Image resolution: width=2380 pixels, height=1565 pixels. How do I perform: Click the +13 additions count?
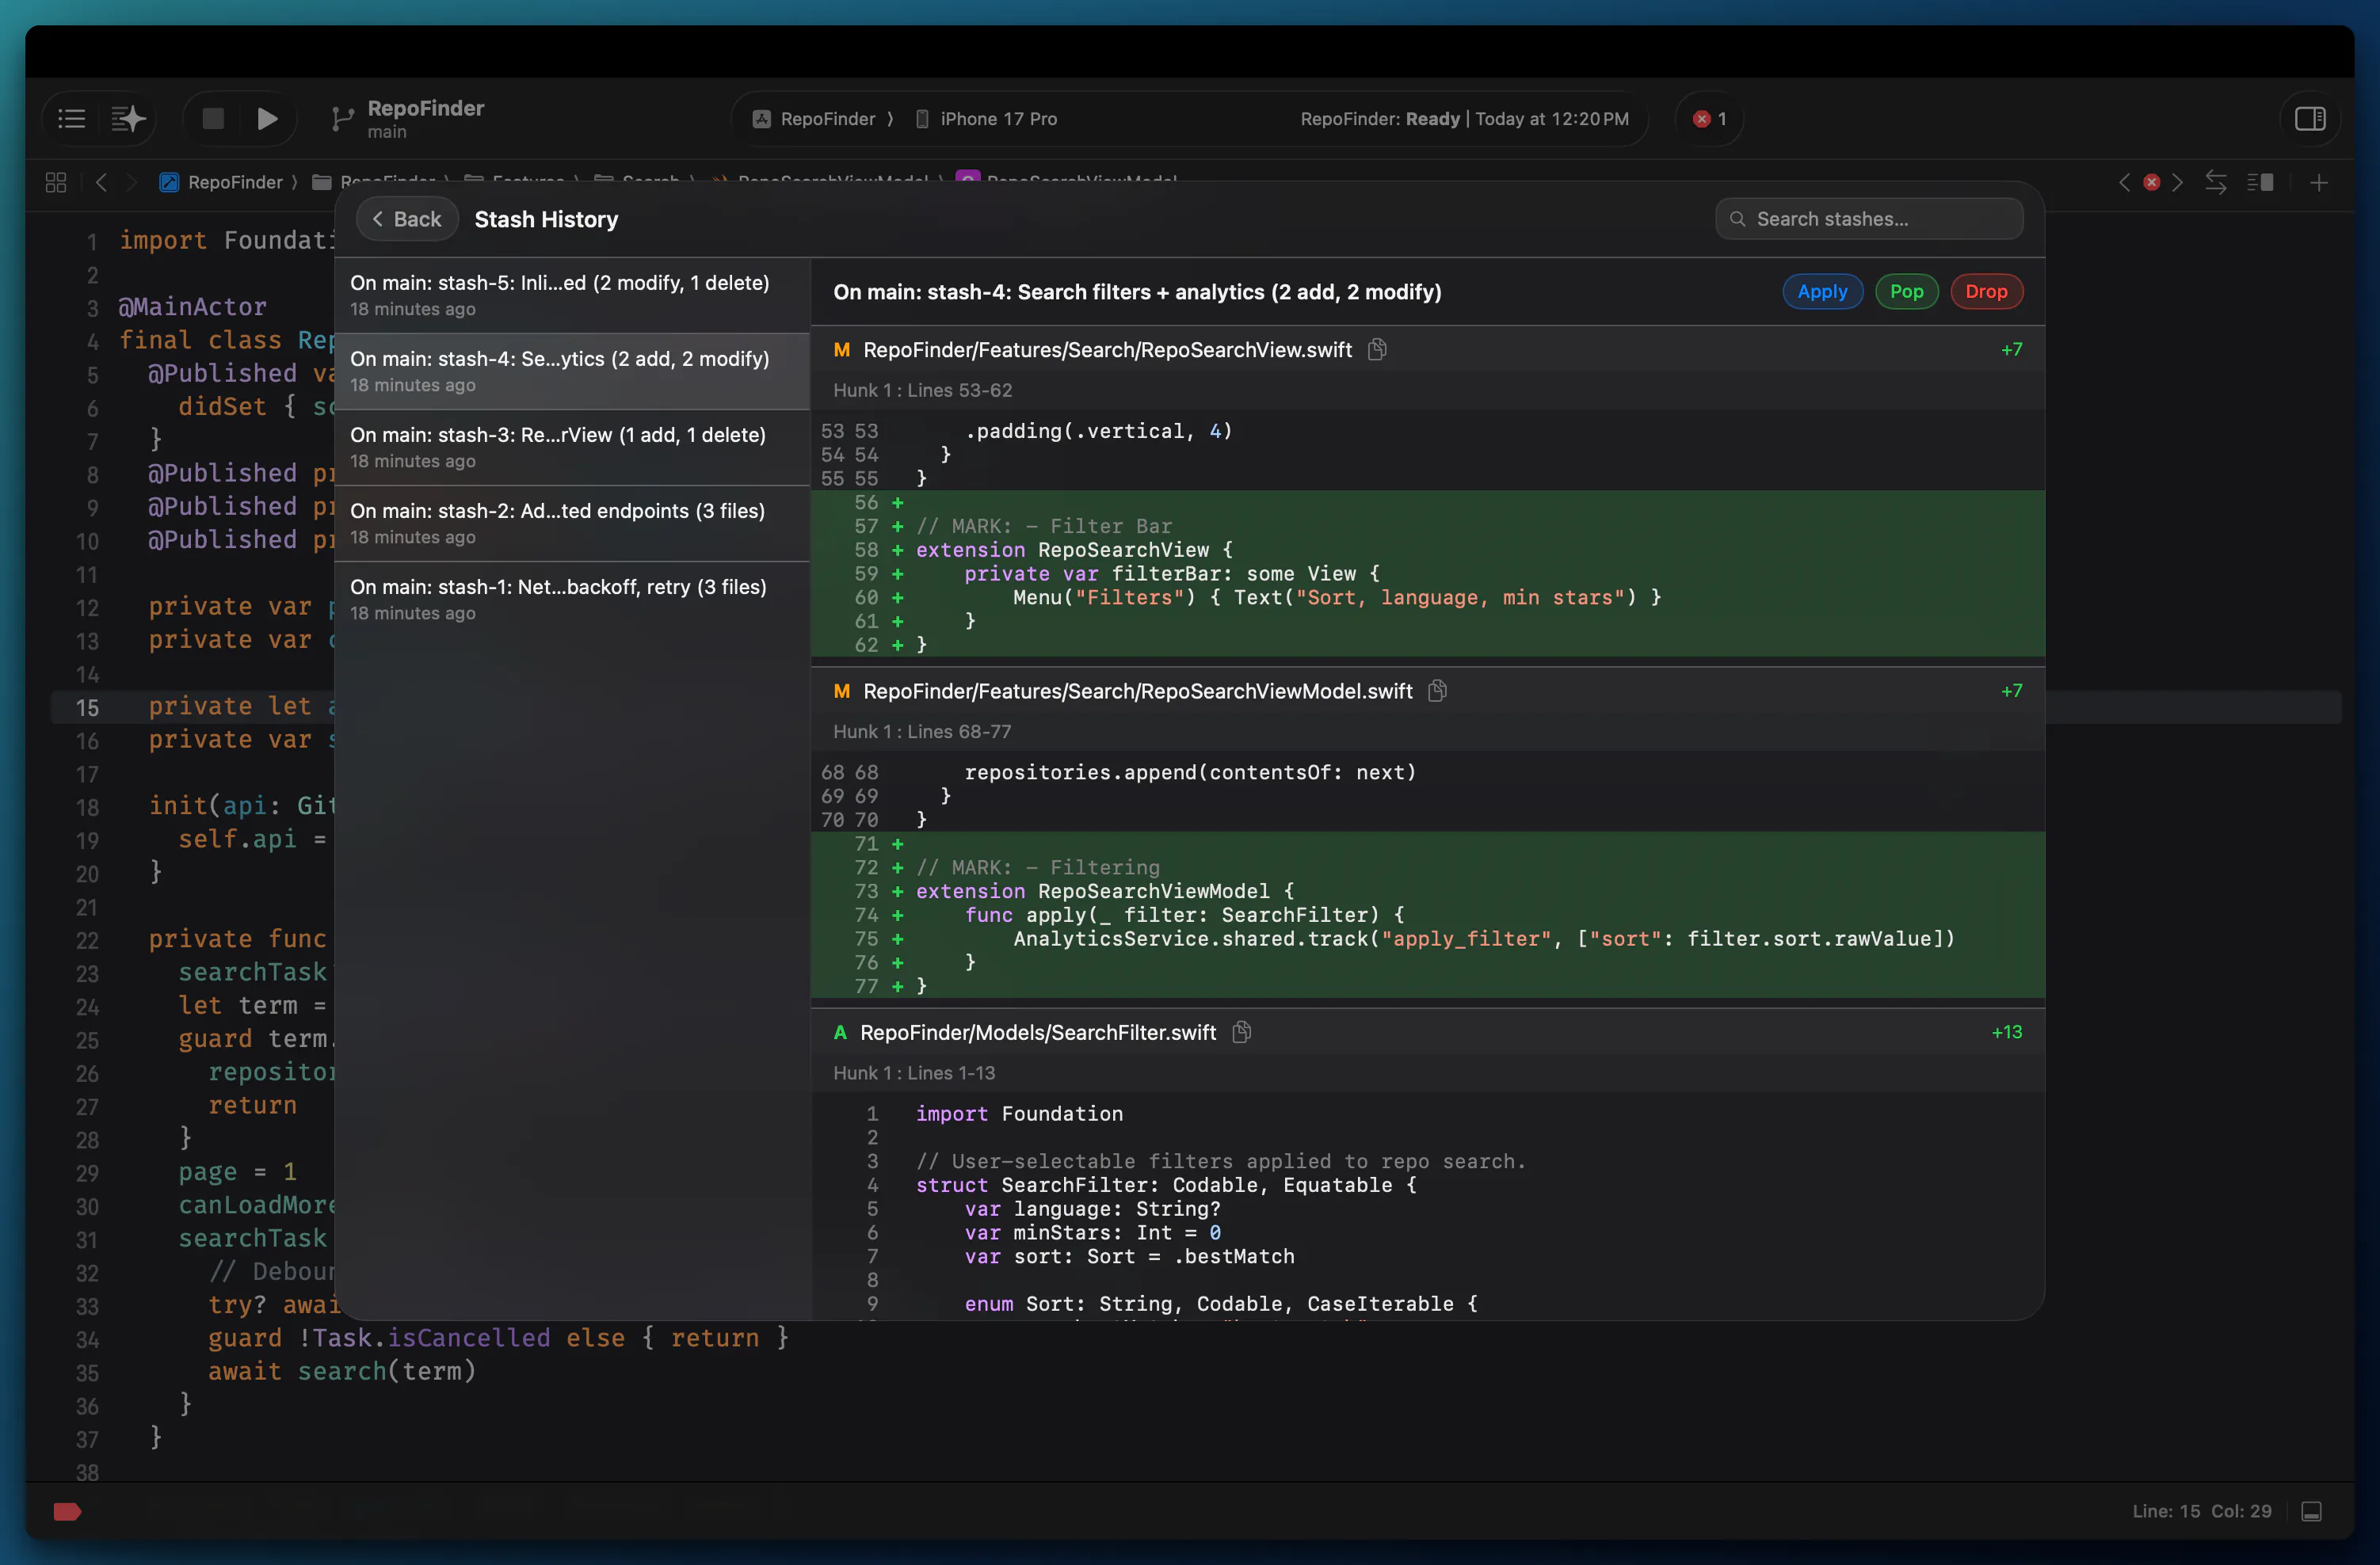pyautogui.click(x=2006, y=1031)
